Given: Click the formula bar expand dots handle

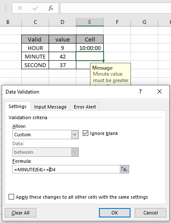Looking at the screenshot, I should (x=6, y=8).
